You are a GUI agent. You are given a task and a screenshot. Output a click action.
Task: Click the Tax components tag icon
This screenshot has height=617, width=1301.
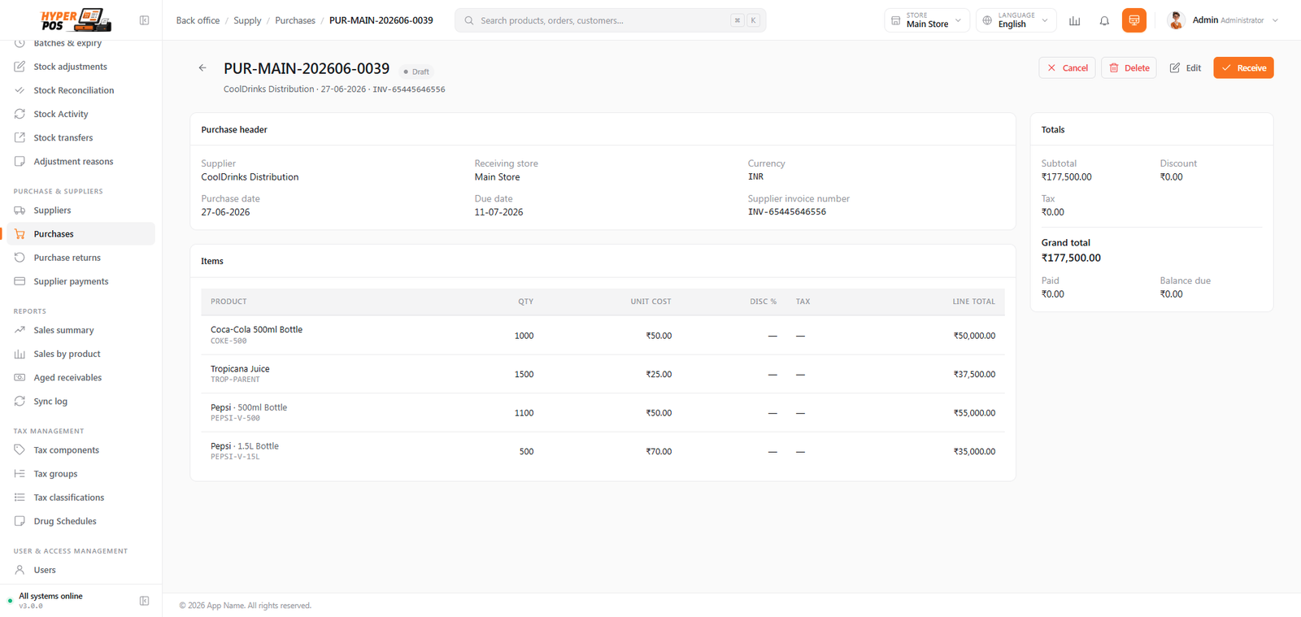[x=20, y=450]
